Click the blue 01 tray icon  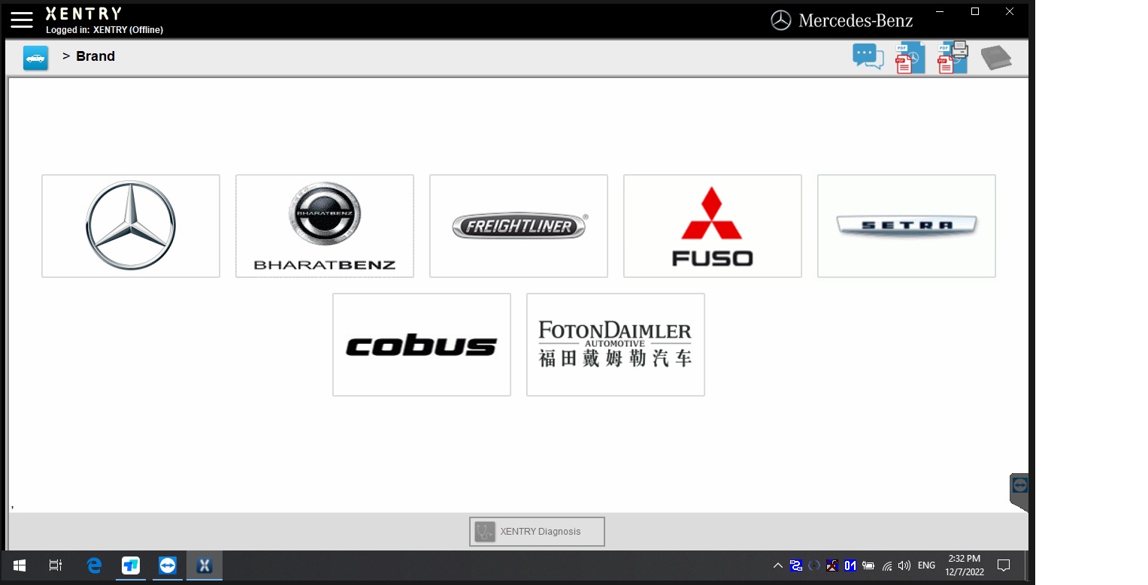point(850,565)
